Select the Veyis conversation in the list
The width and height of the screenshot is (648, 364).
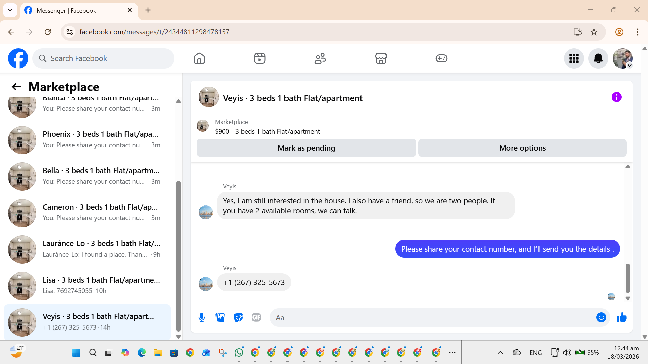coord(87,322)
